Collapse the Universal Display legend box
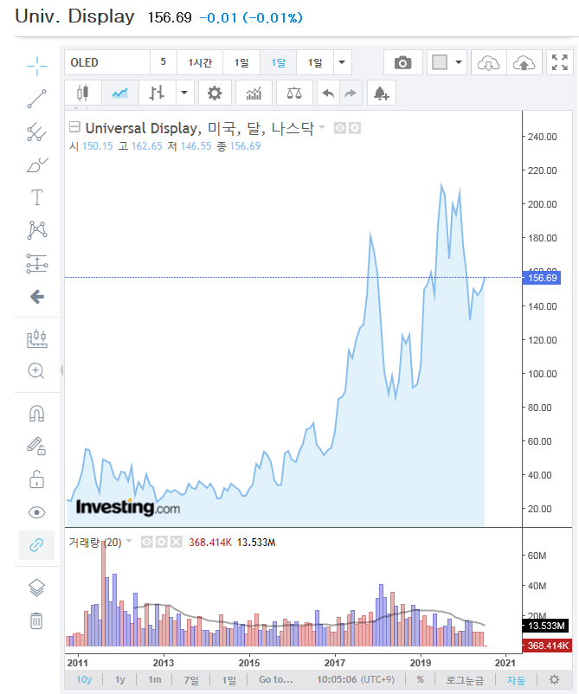579x694 pixels. tap(74, 127)
